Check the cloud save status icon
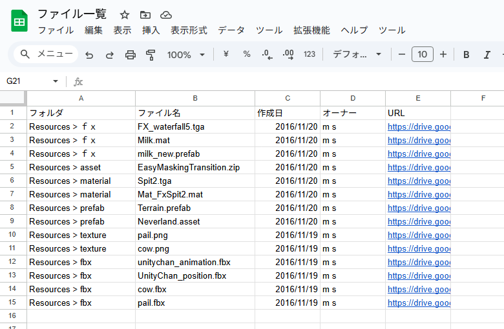 click(166, 15)
